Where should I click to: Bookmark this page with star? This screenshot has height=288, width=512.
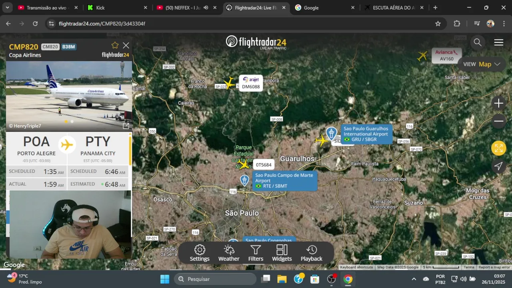pos(438,24)
